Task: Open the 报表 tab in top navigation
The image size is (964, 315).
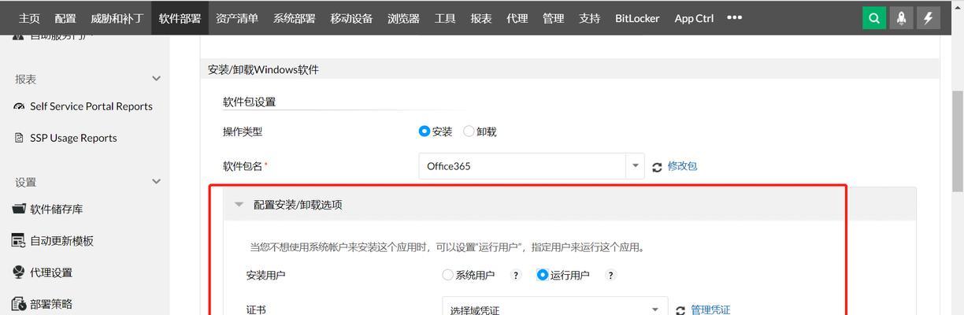Action: click(x=481, y=18)
